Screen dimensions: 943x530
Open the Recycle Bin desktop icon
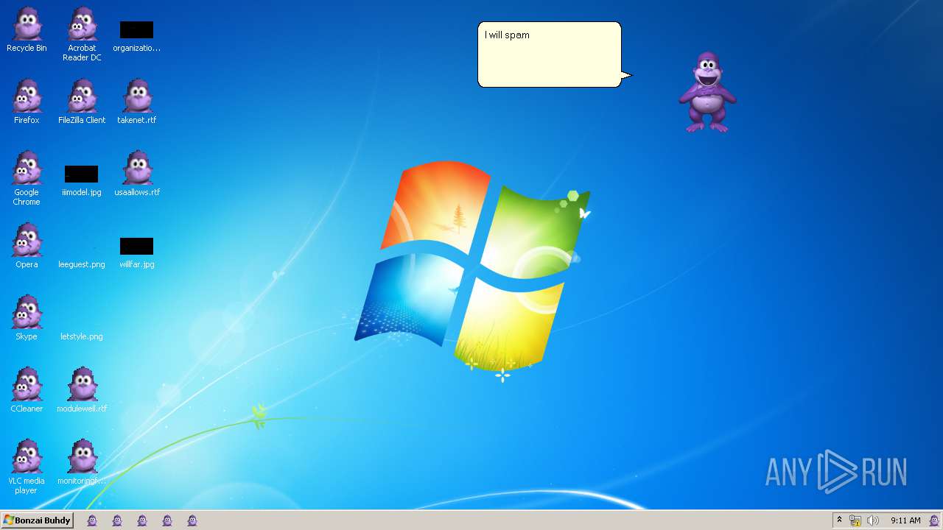click(x=27, y=30)
